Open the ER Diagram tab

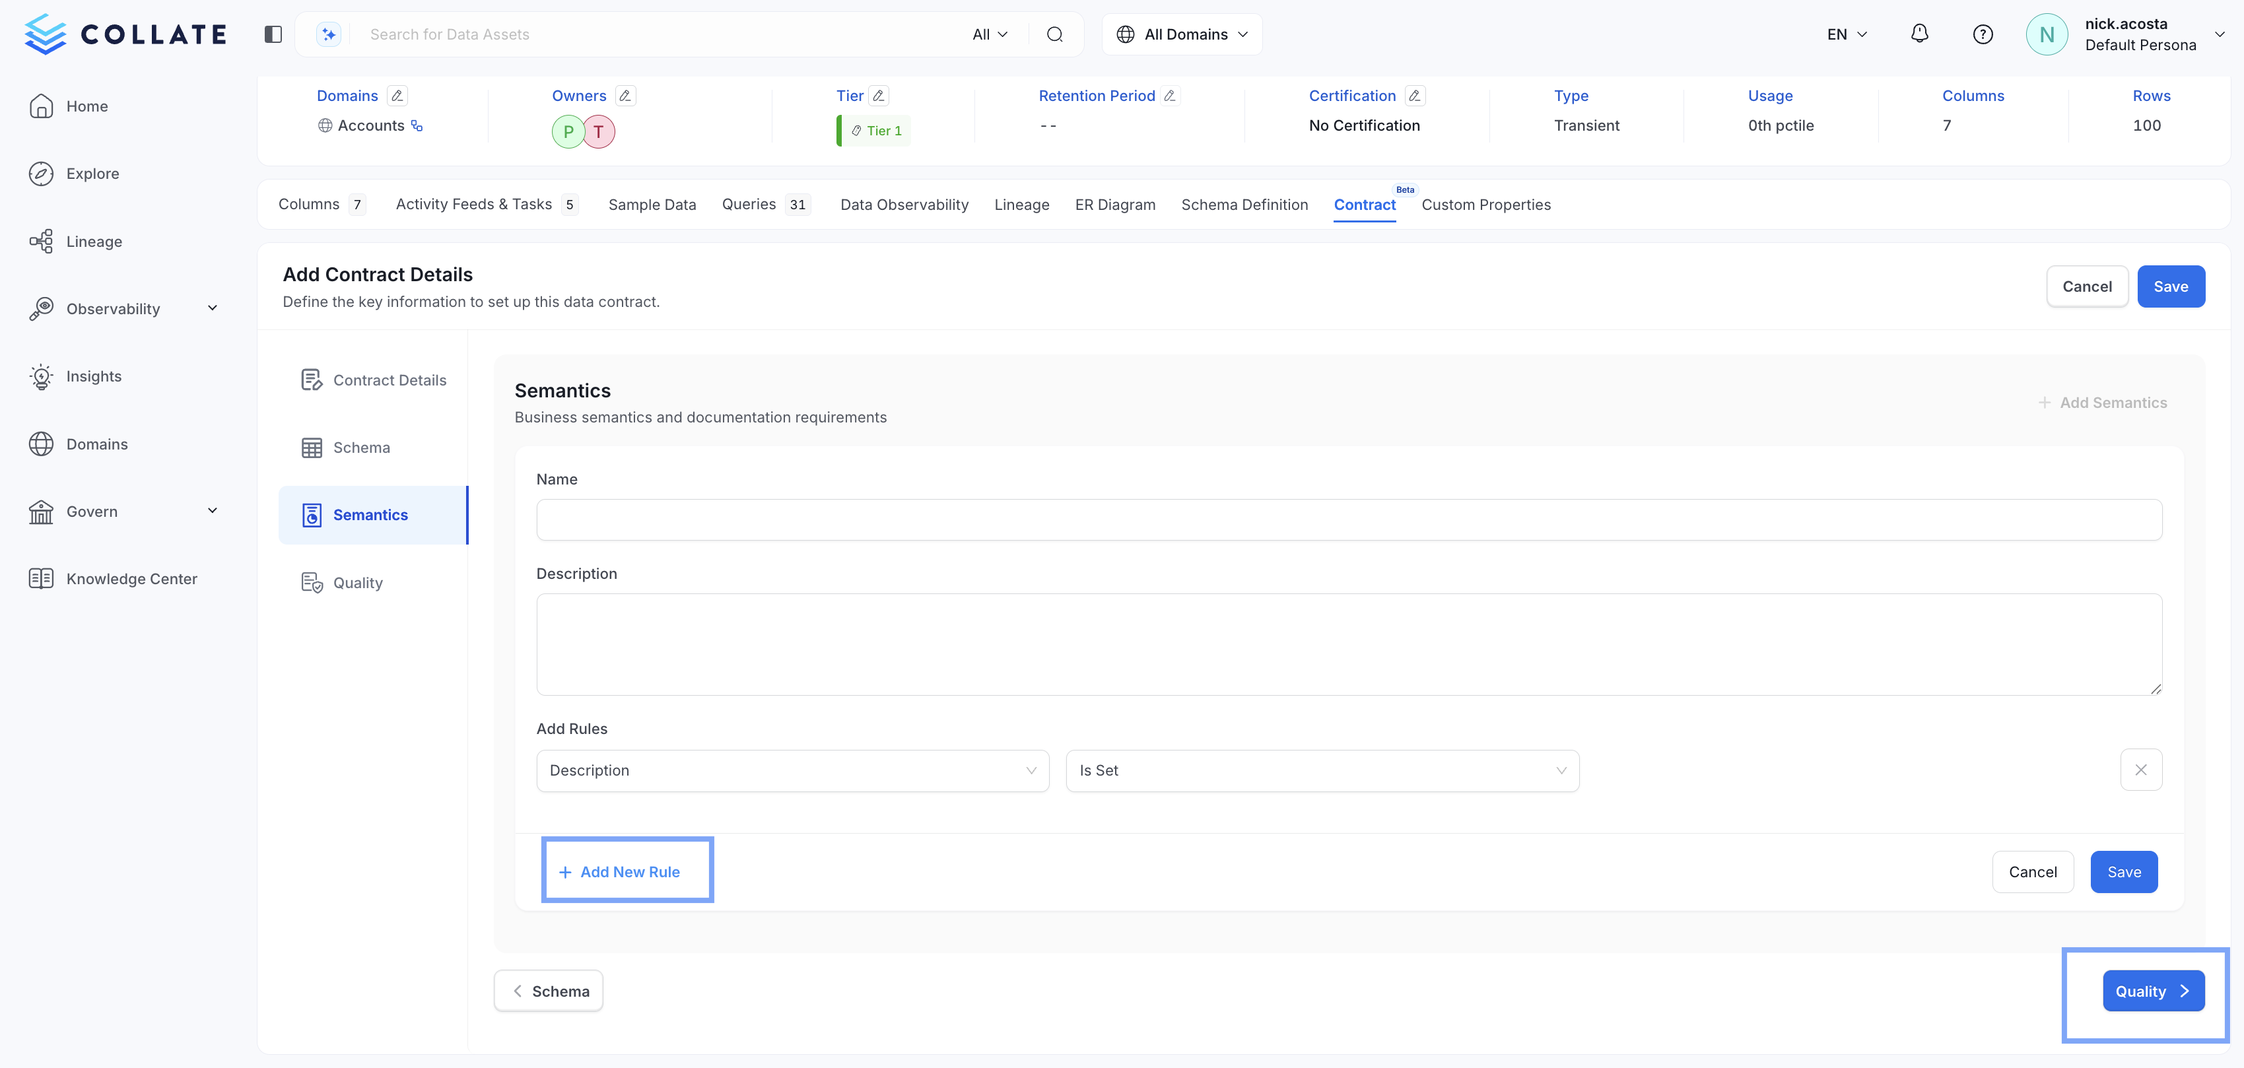point(1115,205)
